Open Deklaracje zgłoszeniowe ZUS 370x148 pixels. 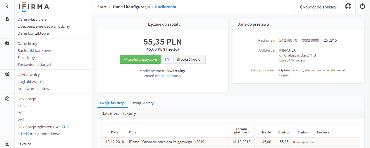(43, 127)
